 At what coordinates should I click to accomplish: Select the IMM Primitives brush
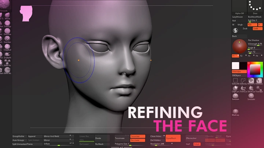click(7, 63)
